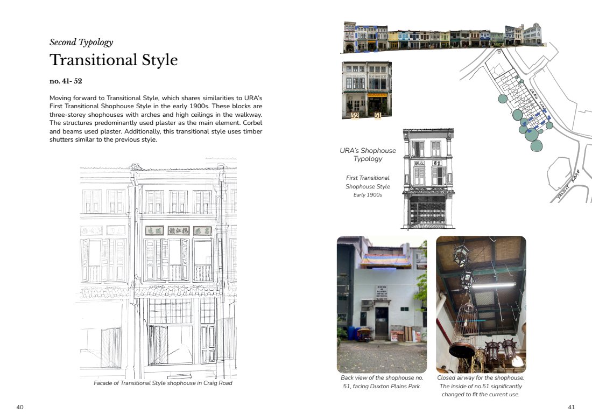Screen dimensions: 592x420
Task: Select the Second Typology subtitle
Action: pyautogui.click(x=81, y=42)
